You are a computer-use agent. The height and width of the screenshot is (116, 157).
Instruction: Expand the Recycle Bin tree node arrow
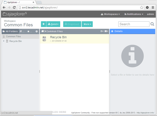click(4, 41)
